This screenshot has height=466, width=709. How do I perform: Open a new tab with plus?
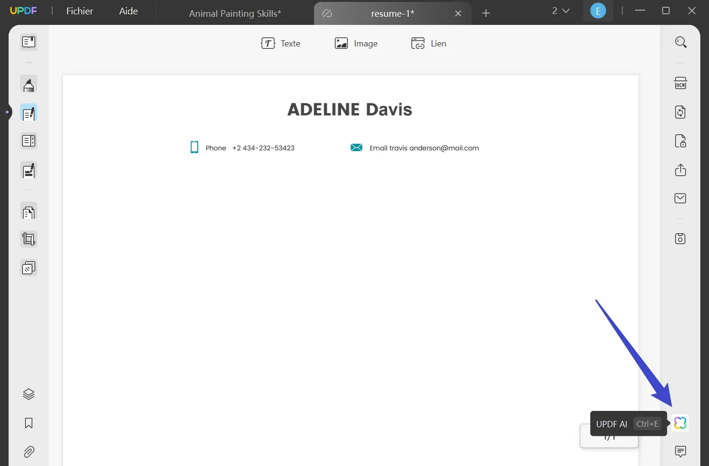(x=486, y=13)
